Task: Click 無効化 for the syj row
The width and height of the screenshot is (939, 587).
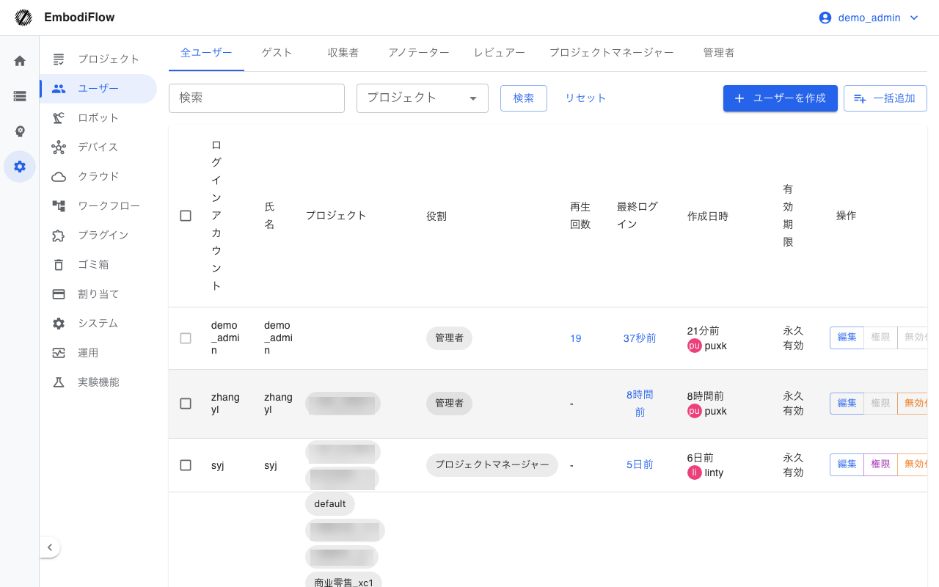Action: click(x=913, y=464)
